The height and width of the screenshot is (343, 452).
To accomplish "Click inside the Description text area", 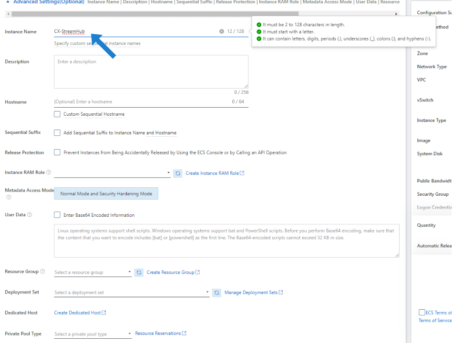I will click(x=151, y=71).
